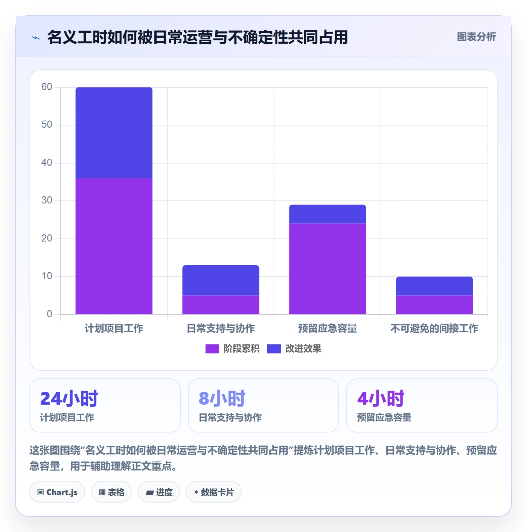Select the 数据卡片 tag chip
The height and width of the screenshot is (532, 527).
pyautogui.click(x=214, y=492)
